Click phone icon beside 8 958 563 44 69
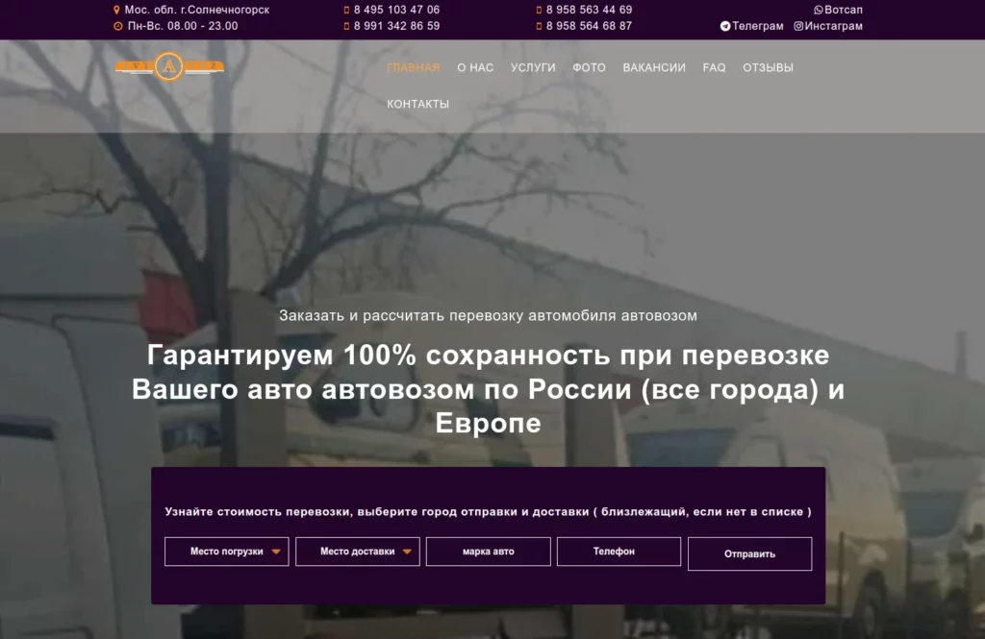Image resolution: width=985 pixels, height=639 pixels. coord(539,10)
